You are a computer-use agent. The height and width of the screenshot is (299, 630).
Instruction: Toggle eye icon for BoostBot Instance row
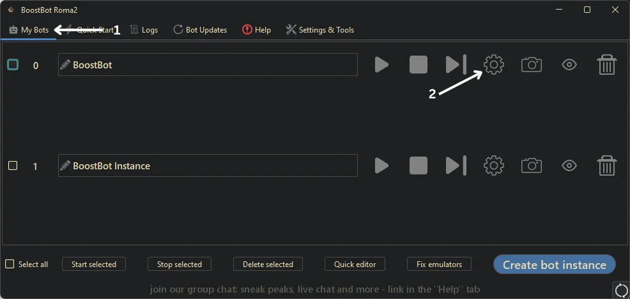tap(569, 165)
